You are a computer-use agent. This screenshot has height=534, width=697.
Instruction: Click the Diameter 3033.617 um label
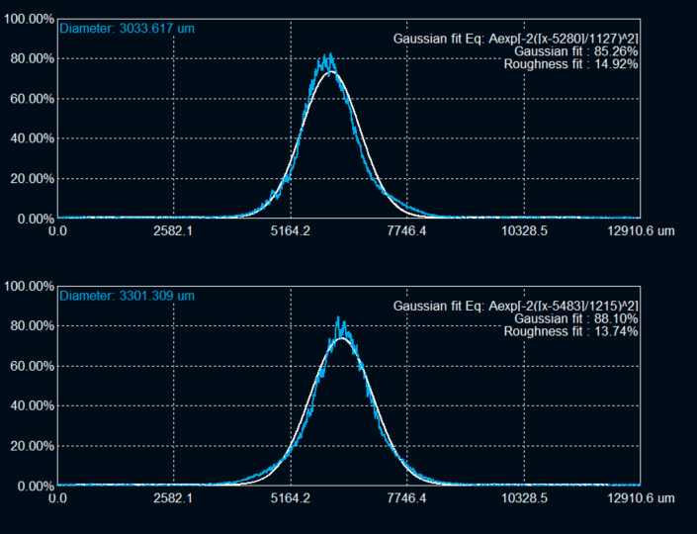coord(127,29)
